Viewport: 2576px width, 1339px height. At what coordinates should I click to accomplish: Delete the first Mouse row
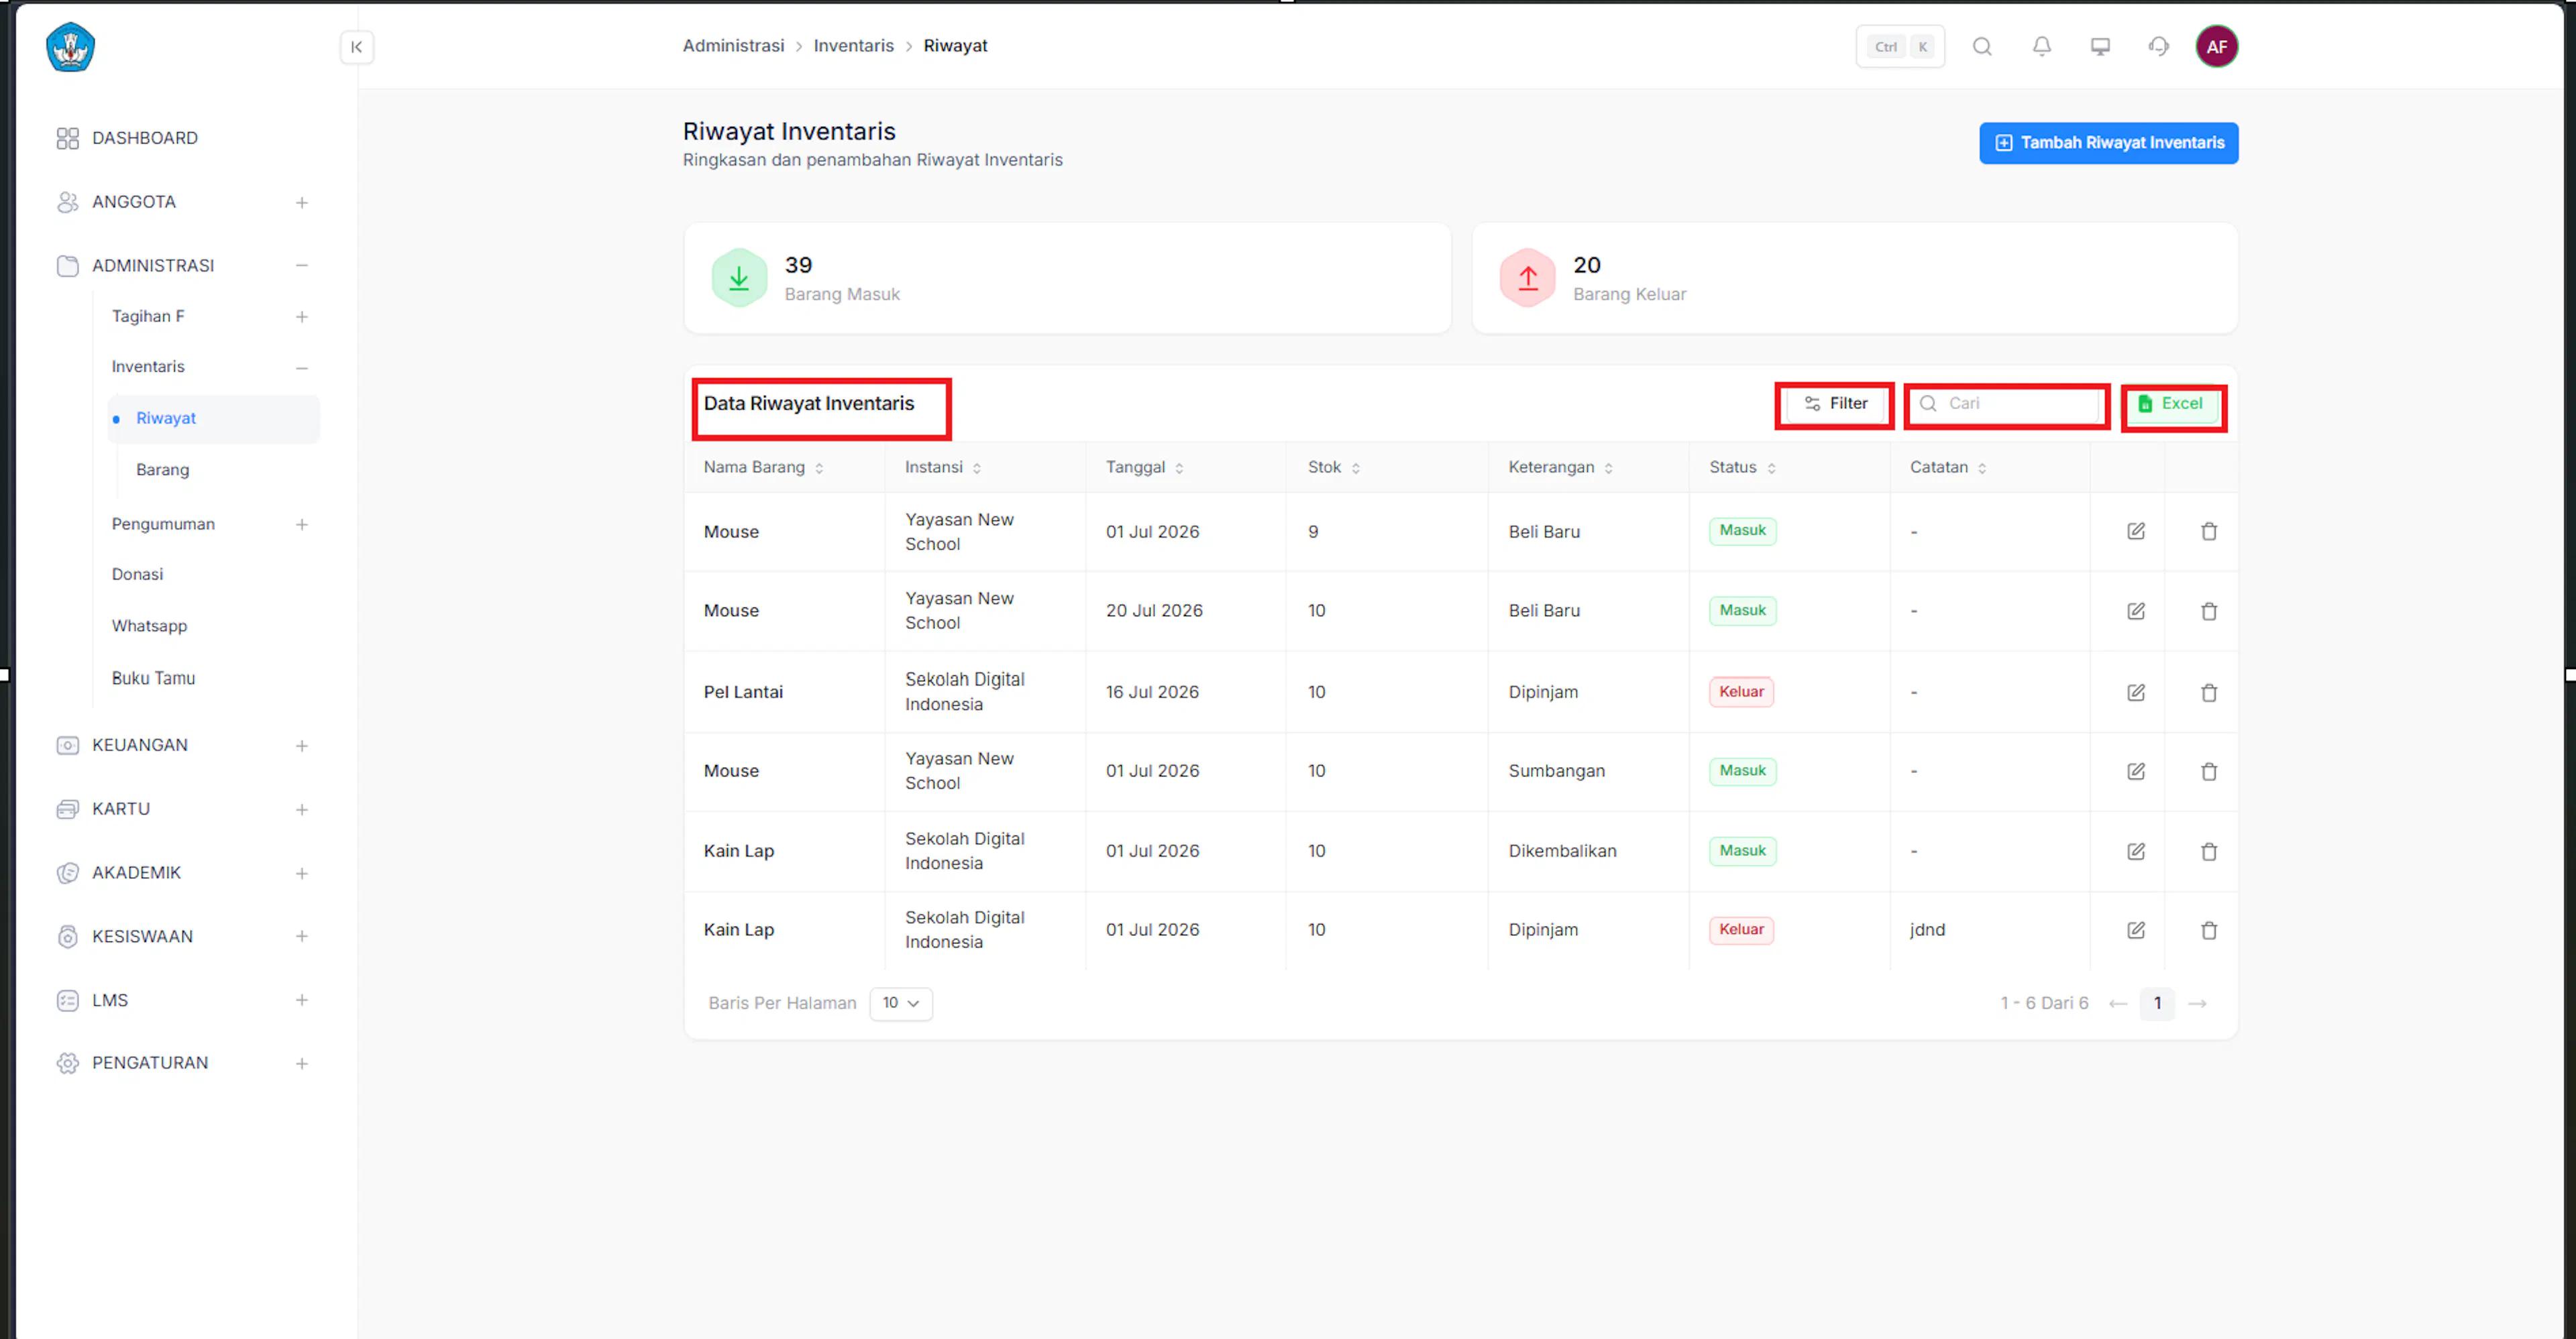click(x=2209, y=532)
